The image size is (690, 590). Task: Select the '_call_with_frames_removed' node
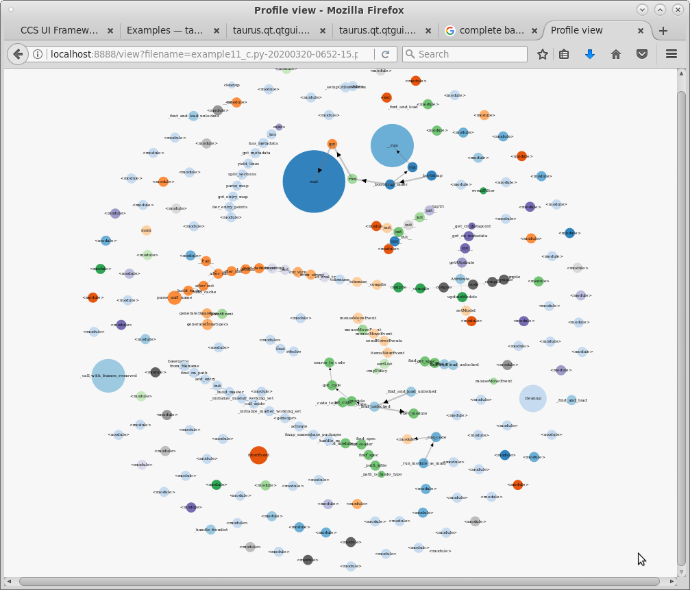[108, 376]
